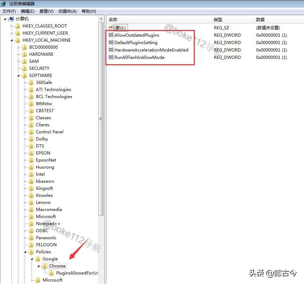Sort values by the 数据 column header
Viewport: 304px width, 284px height.
[279, 20]
